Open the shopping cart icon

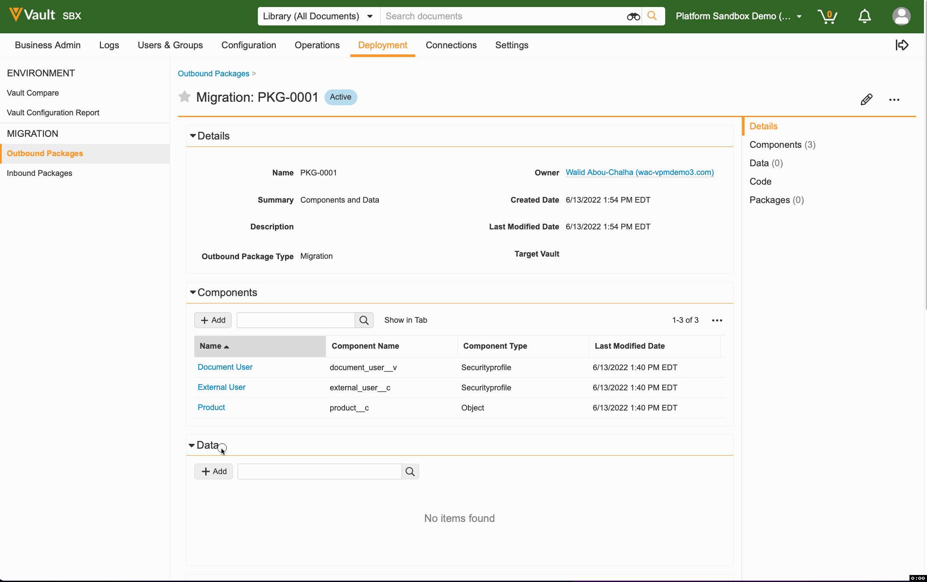click(827, 16)
